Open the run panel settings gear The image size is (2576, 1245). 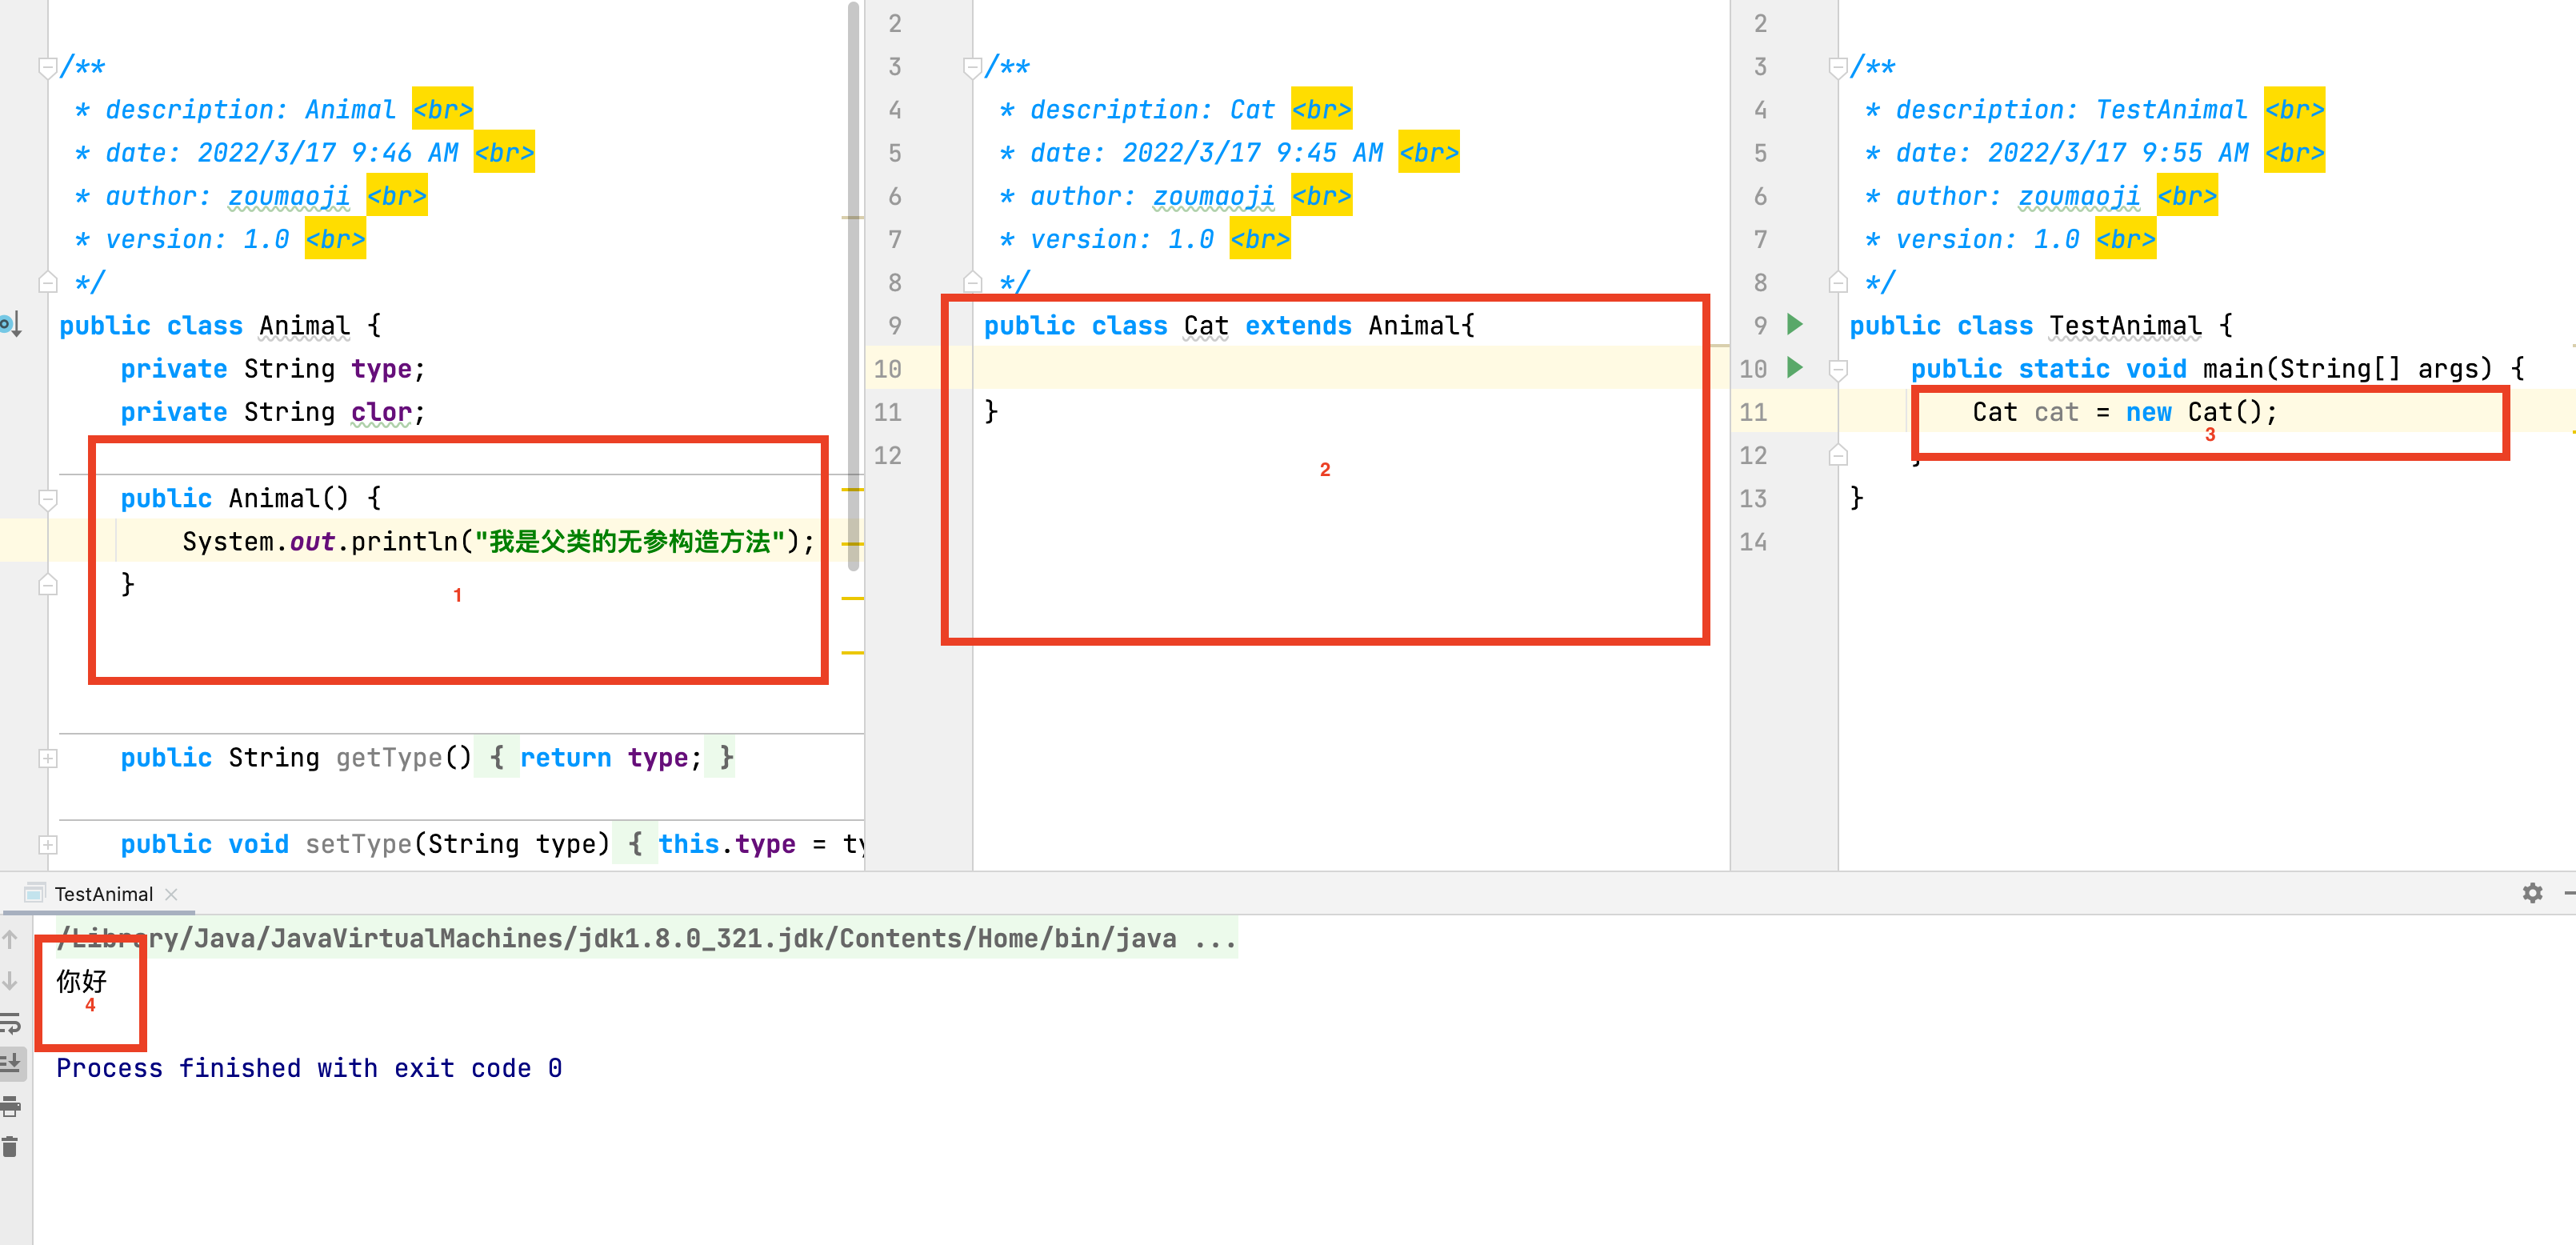[x=2531, y=893]
